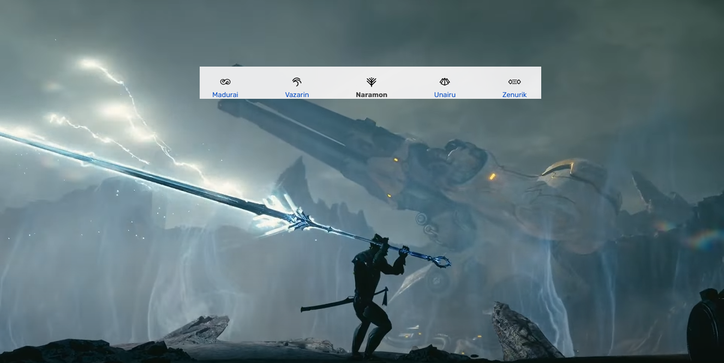
Task: Open the Madurai tab label
Action: (225, 94)
